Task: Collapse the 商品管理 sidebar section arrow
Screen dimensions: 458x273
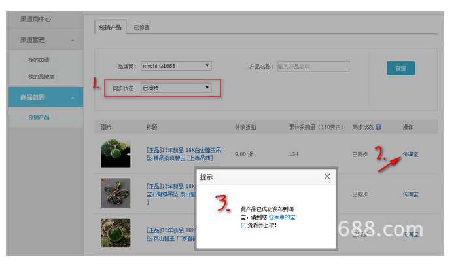Action: coord(73,98)
